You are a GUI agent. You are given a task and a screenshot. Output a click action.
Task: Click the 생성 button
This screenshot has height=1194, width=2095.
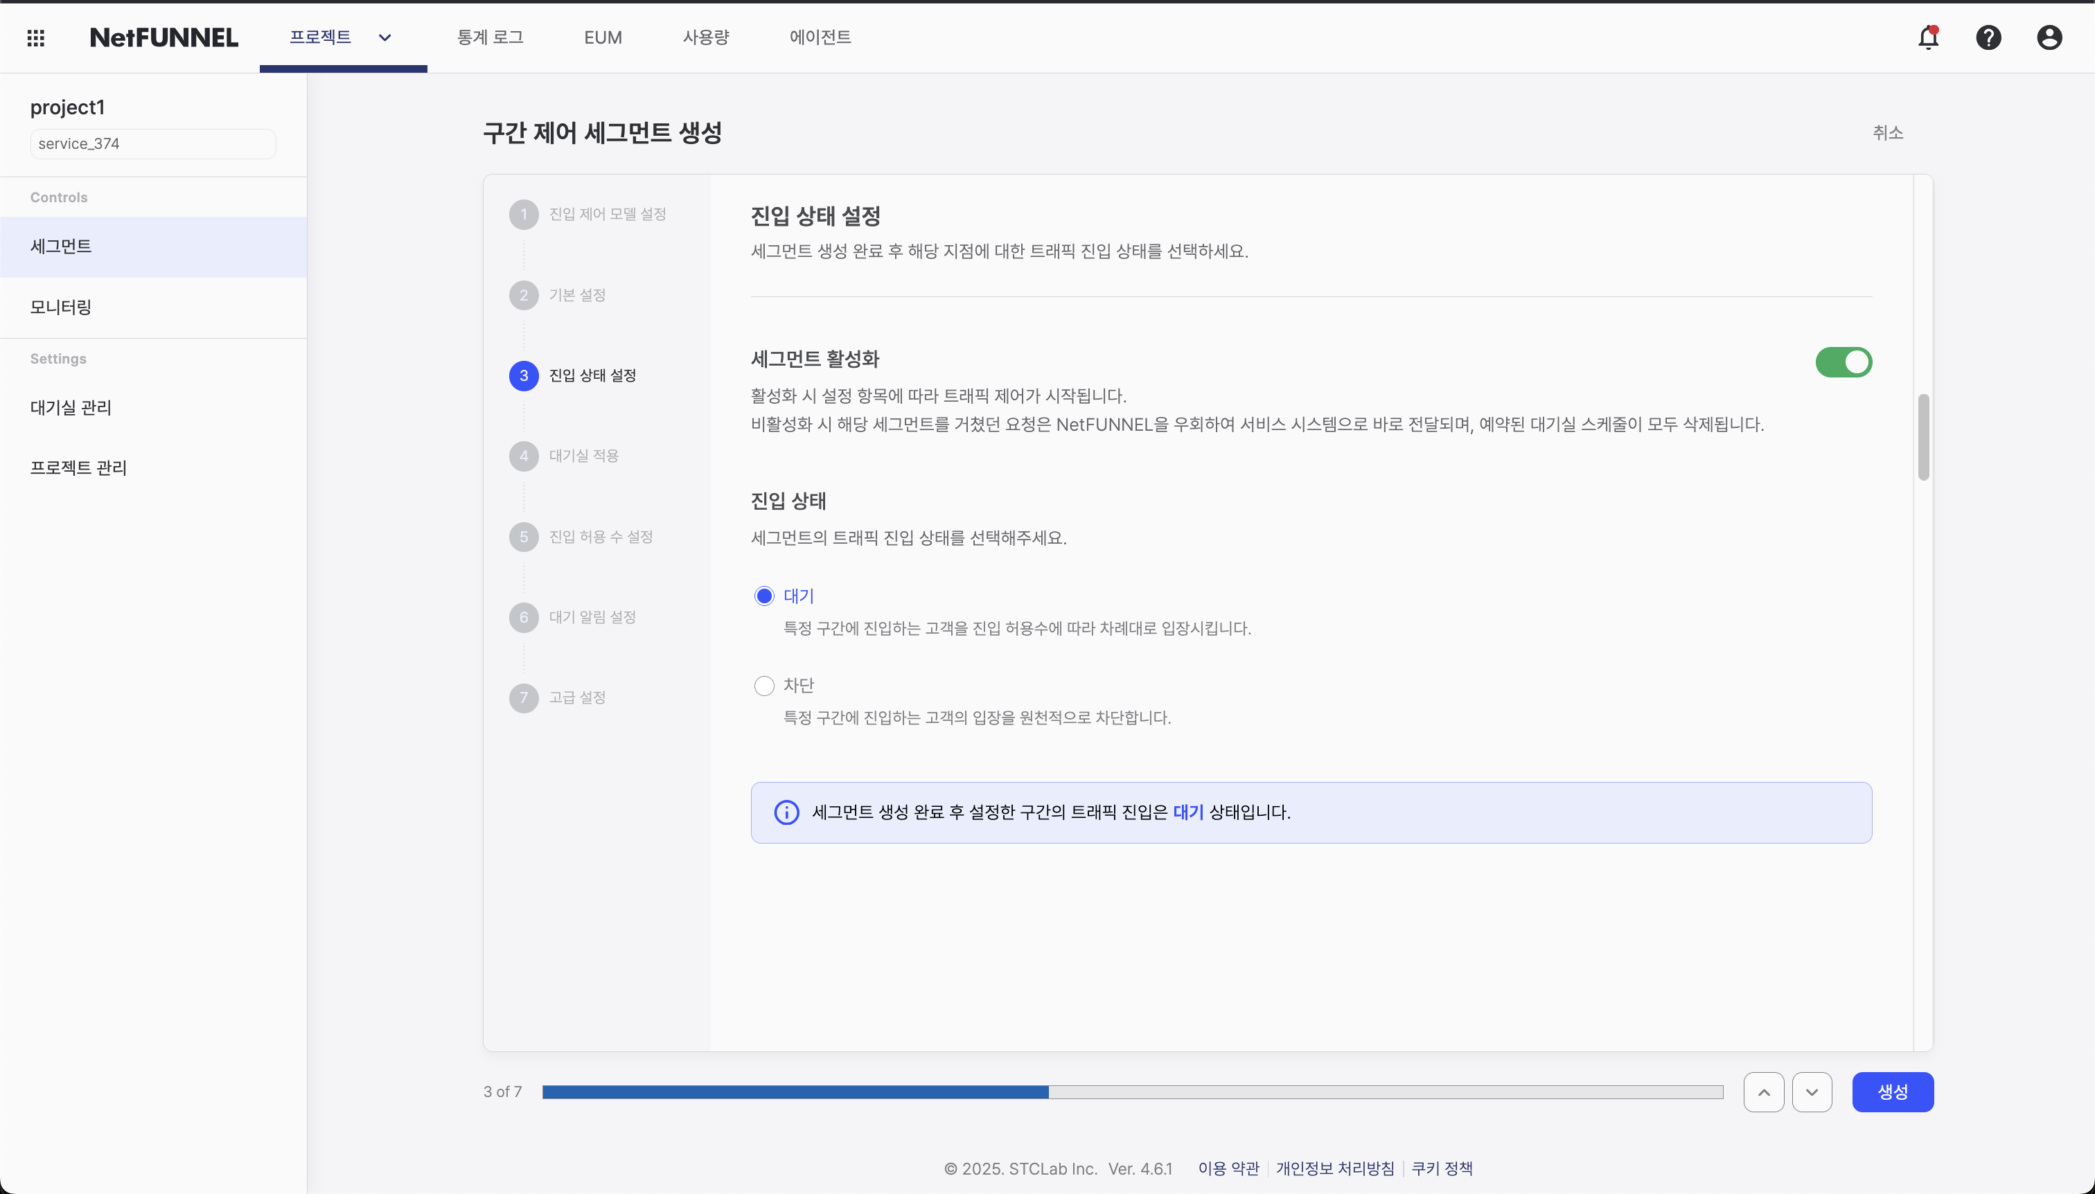point(1891,1091)
